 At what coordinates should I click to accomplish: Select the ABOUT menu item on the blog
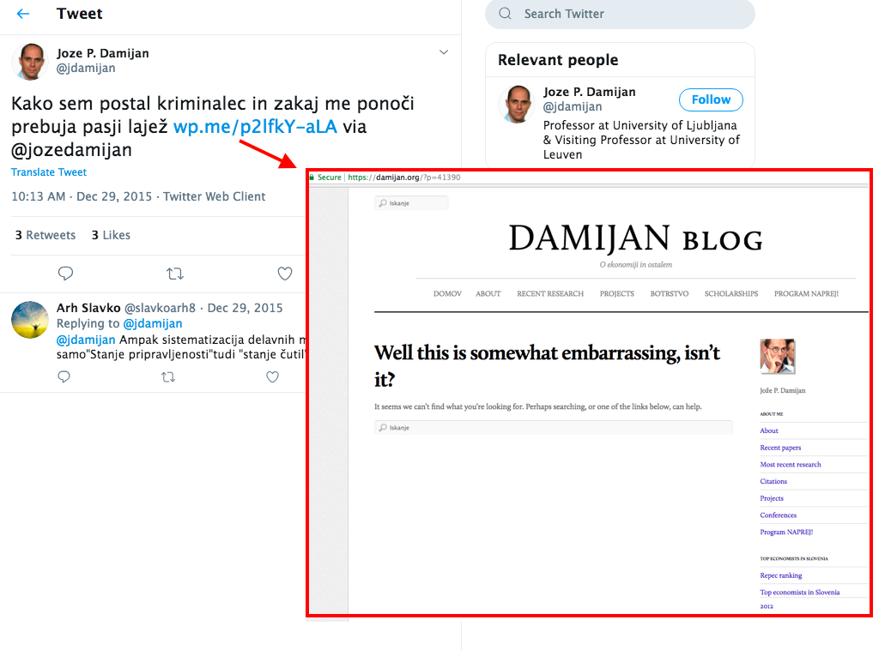488,293
